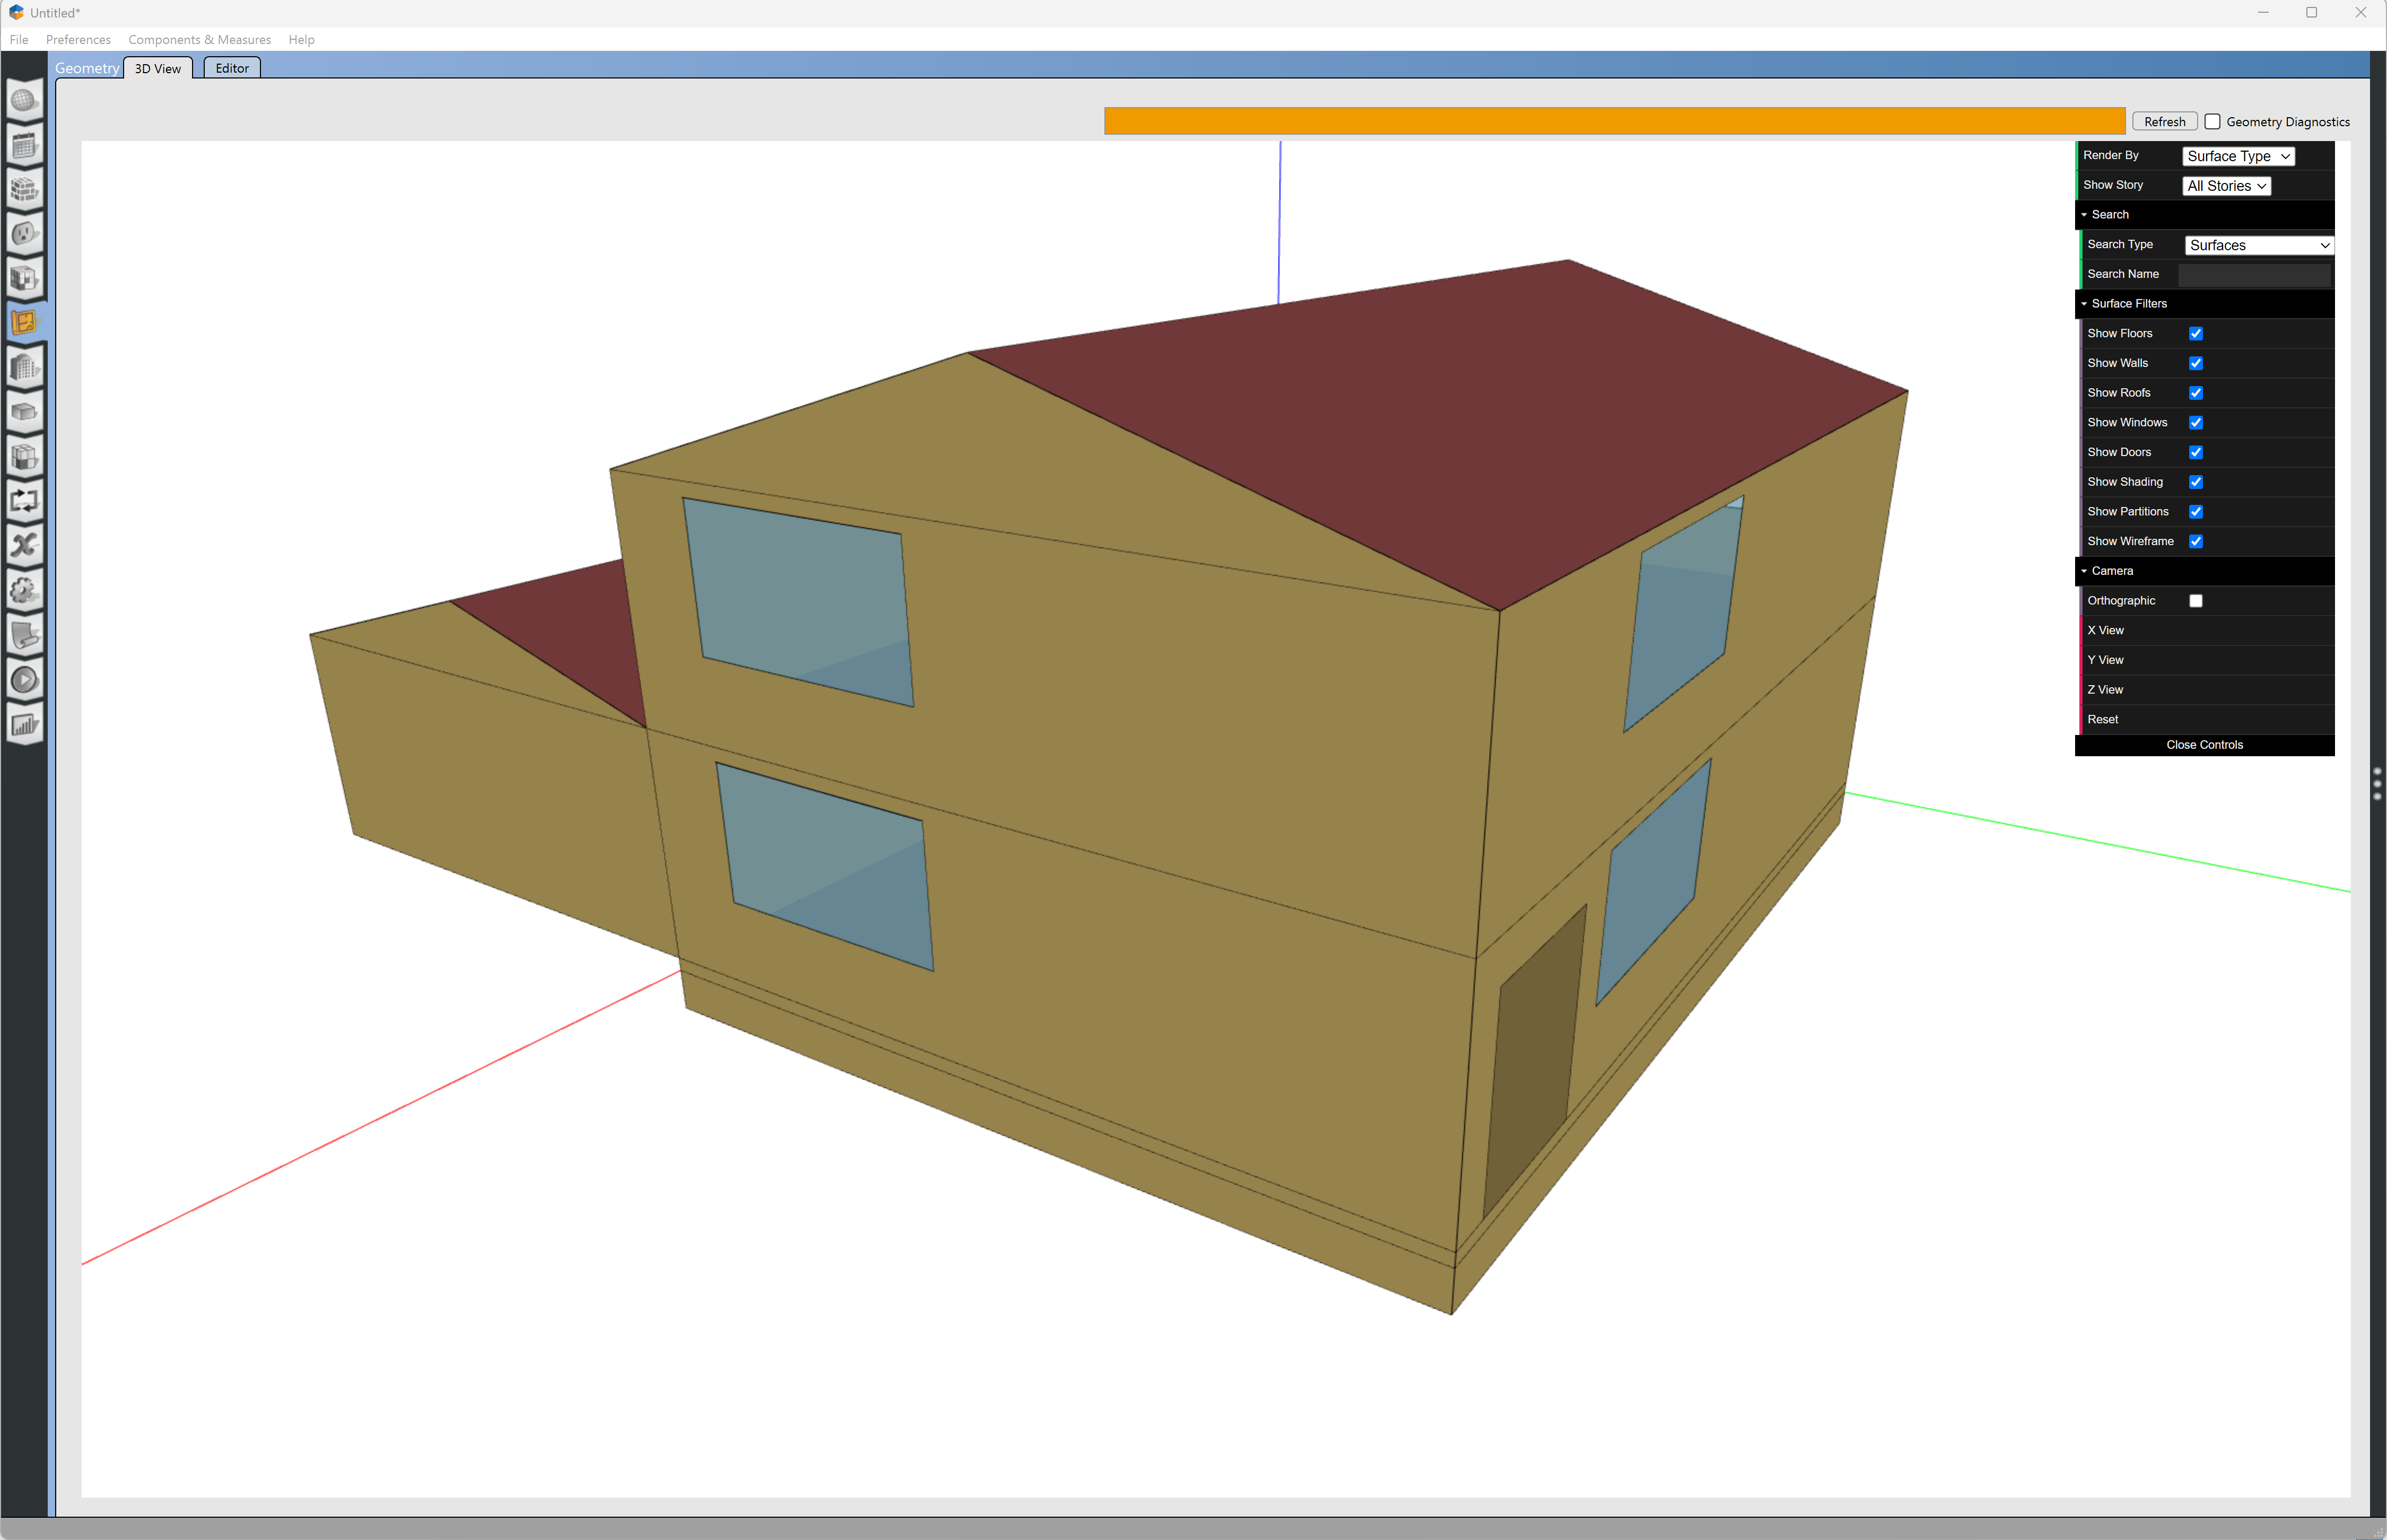Toggle Geometry Diagnostics checkbox
Screen dimensions: 2387x1540
pyautogui.click(x=2212, y=121)
